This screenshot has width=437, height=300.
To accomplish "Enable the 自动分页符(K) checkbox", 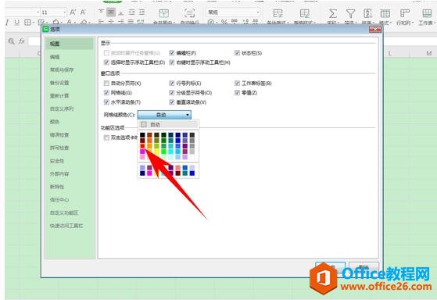I will [106, 83].
